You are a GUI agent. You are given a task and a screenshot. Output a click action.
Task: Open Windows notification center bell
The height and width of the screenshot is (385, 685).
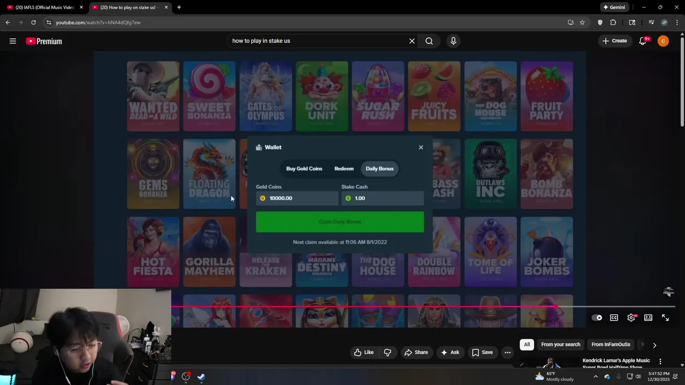point(675,376)
